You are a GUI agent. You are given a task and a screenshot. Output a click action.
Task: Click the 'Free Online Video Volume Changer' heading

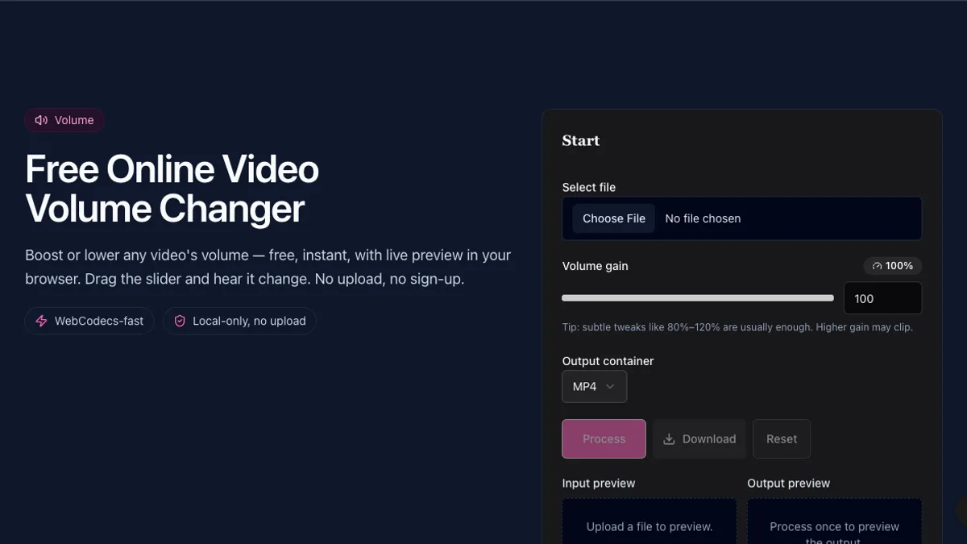click(172, 189)
